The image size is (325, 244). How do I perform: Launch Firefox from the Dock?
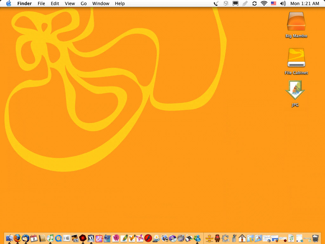pos(17,238)
